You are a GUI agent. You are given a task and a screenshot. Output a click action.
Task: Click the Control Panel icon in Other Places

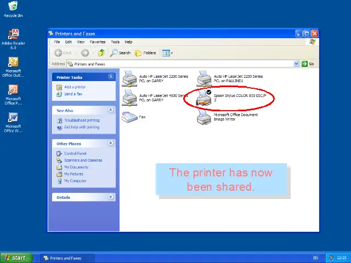point(59,153)
